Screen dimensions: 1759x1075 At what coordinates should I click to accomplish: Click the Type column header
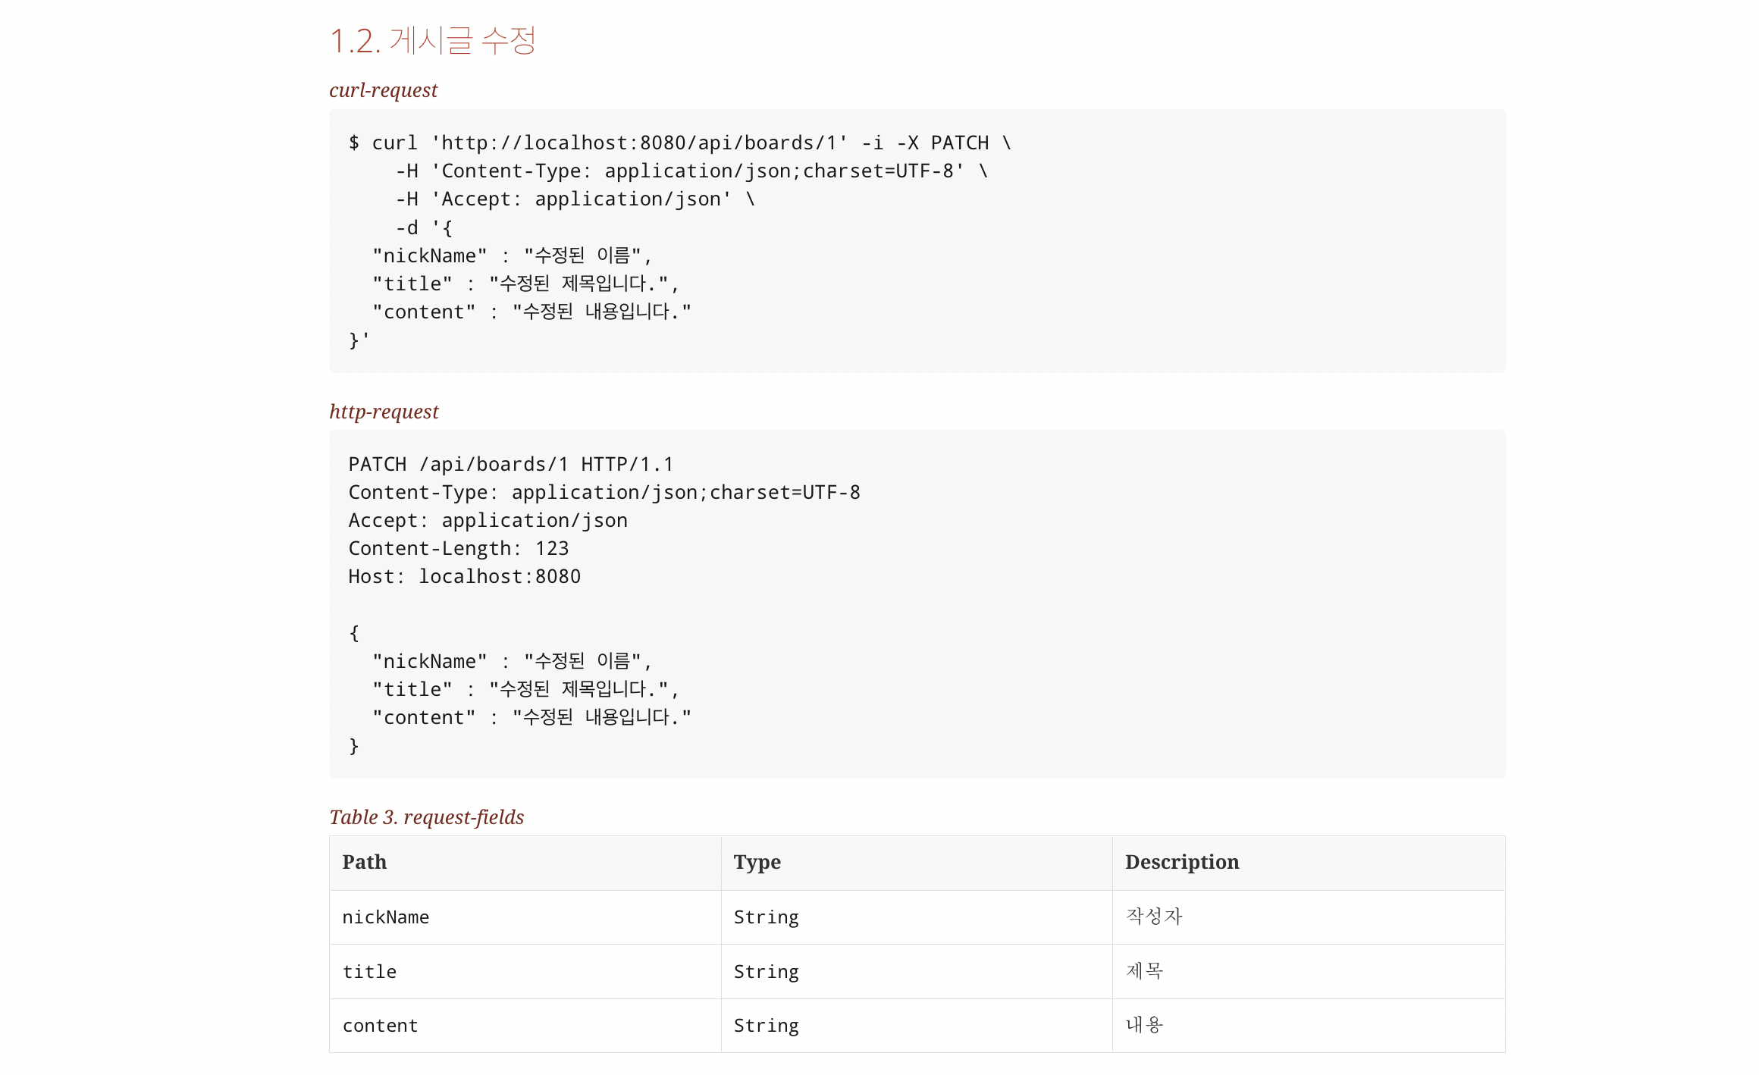(x=757, y=863)
